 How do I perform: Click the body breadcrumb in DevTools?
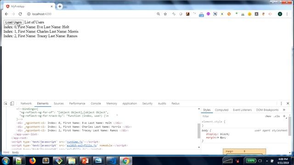click(x=16, y=153)
